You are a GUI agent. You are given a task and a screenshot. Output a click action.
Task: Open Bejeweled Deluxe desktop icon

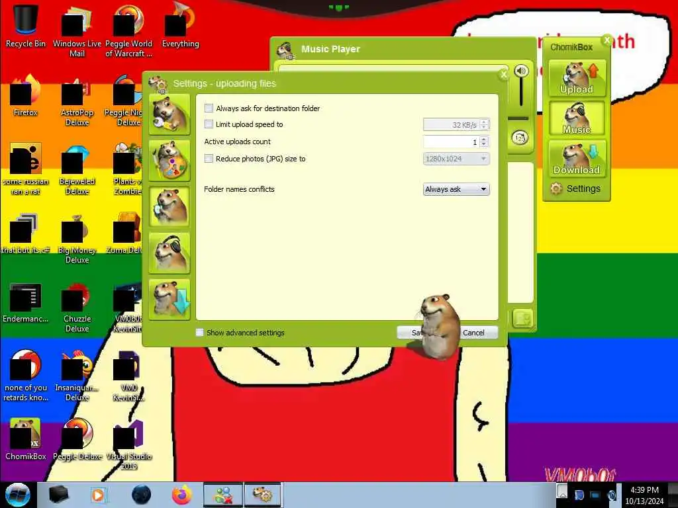tap(77, 169)
